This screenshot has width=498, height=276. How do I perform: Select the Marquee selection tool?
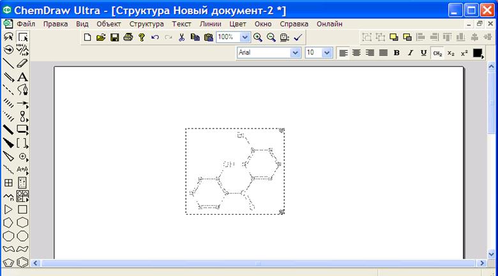(x=22, y=37)
